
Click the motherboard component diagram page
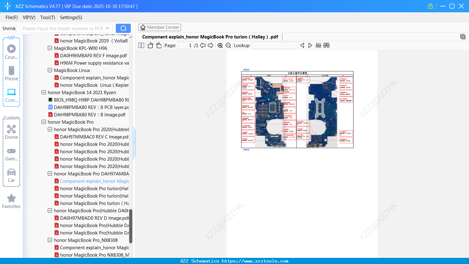tap(297, 110)
